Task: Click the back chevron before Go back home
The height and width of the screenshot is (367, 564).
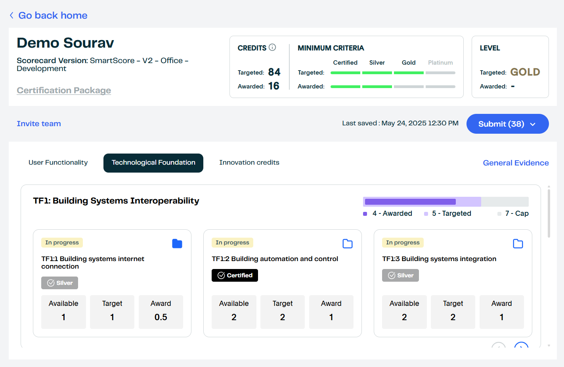Action: pos(11,15)
